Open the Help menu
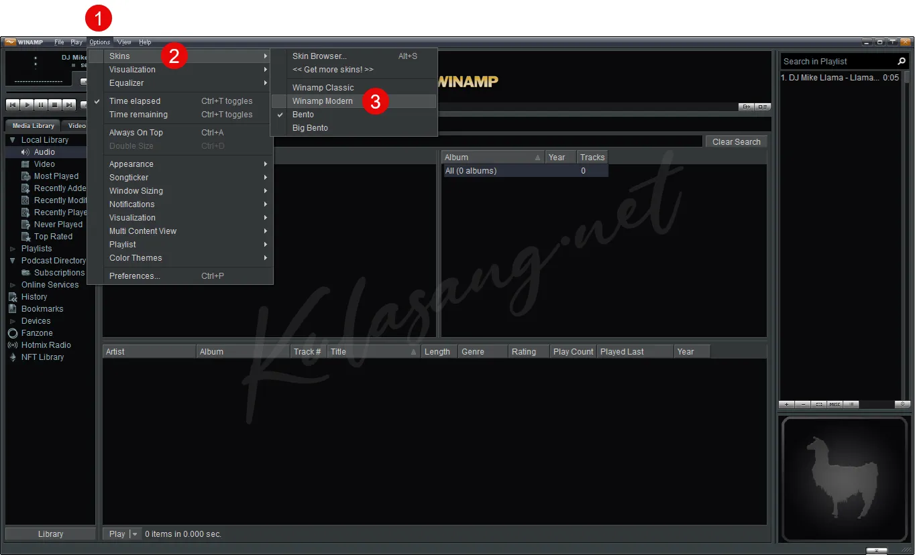 (145, 42)
